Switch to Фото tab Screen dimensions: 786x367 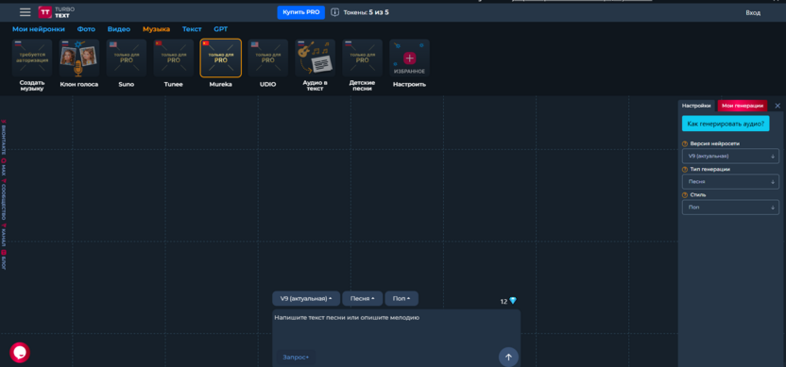(86, 29)
